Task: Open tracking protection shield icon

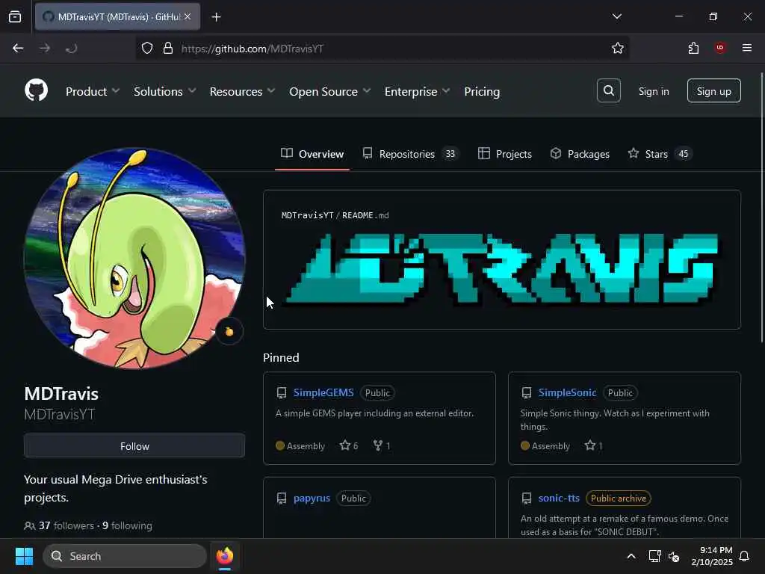Action: click(147, 48)
